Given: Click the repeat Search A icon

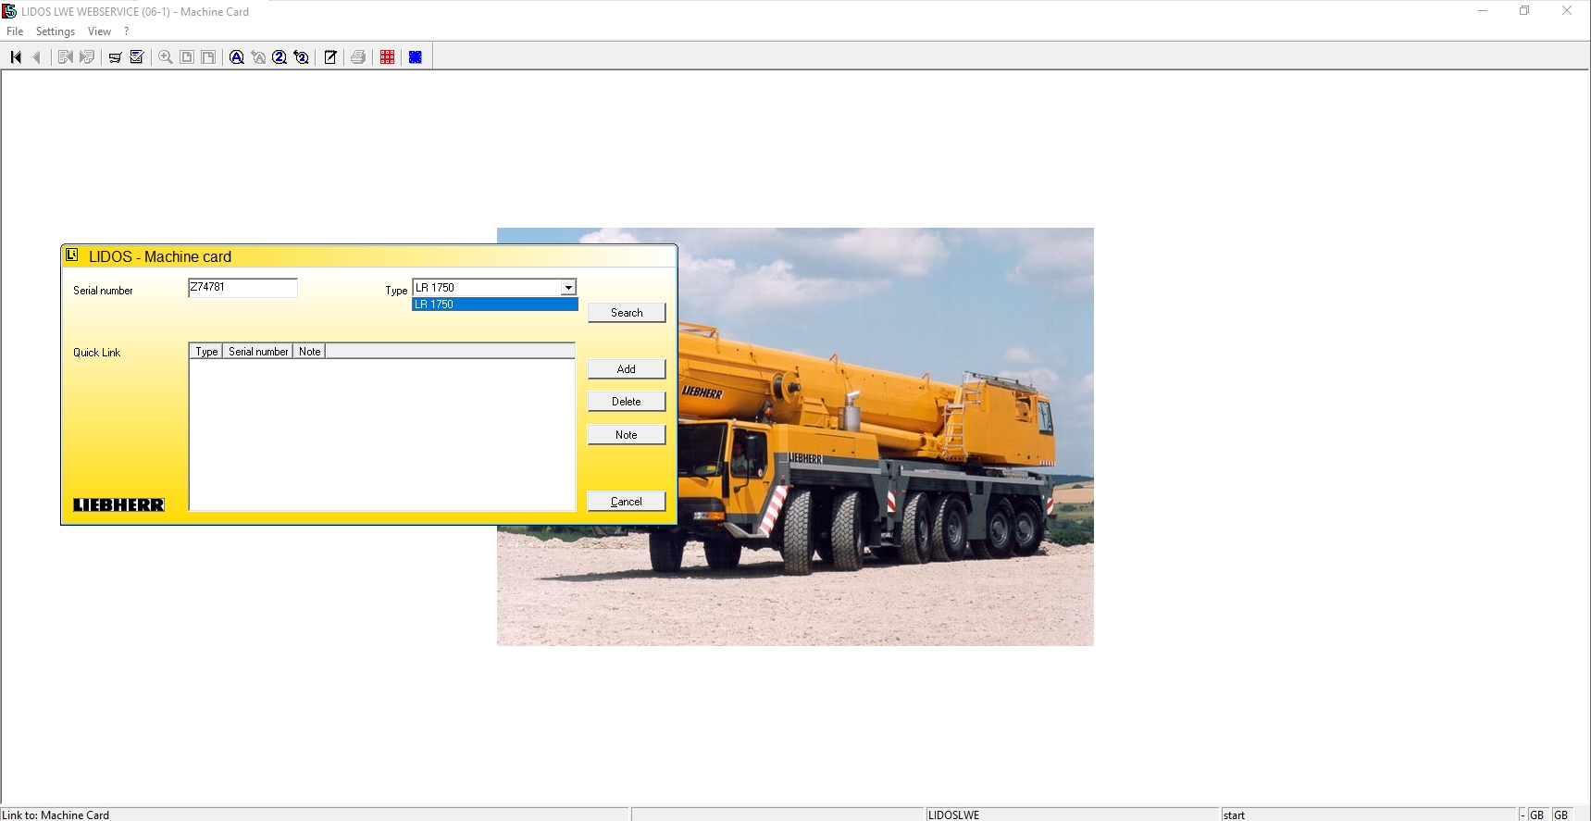Looking at the screenshot, I should [x=258, y=57].
